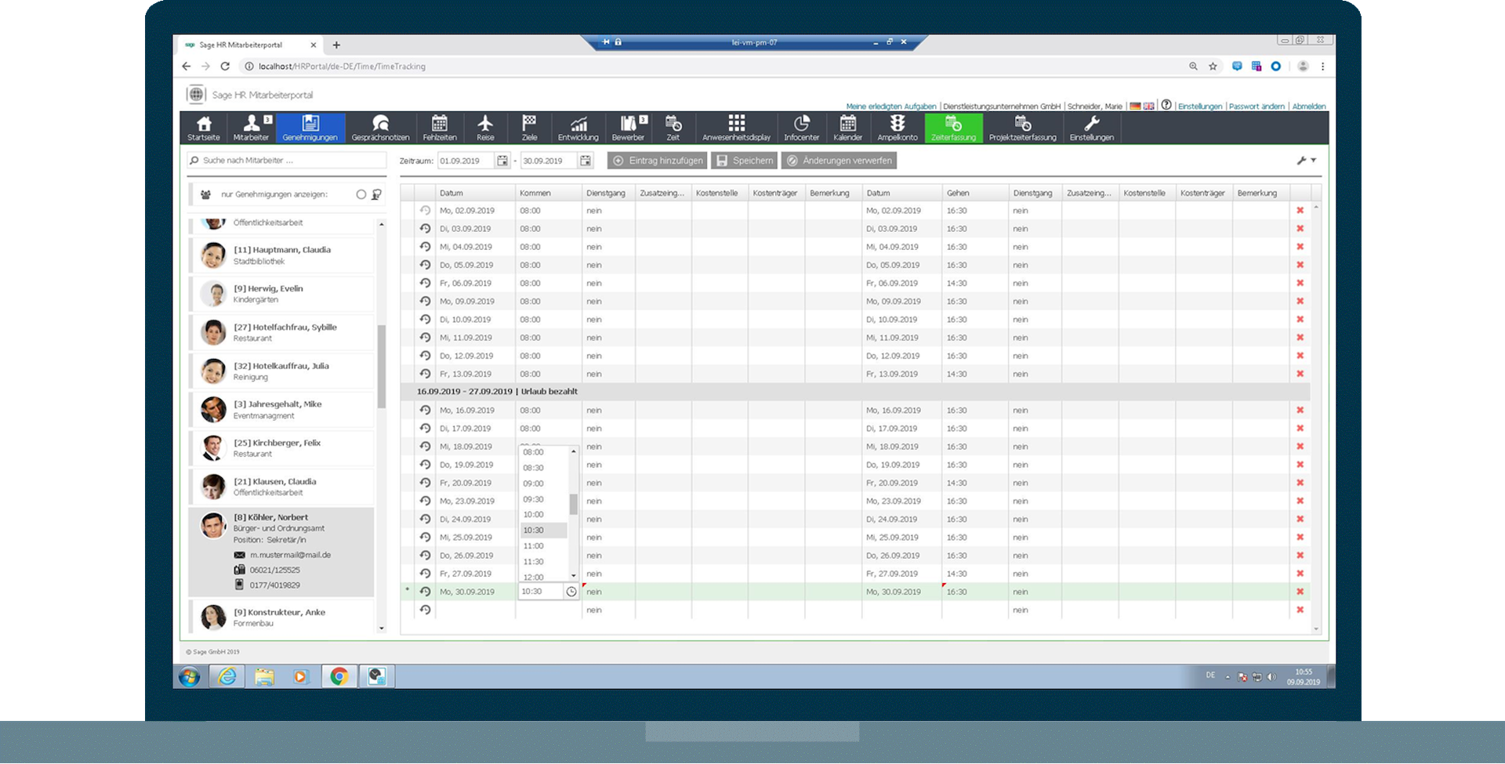Screen dimensions: 1505x764
Task: Open the Projektzeiterfassung tab
Action: (1022, 128)
